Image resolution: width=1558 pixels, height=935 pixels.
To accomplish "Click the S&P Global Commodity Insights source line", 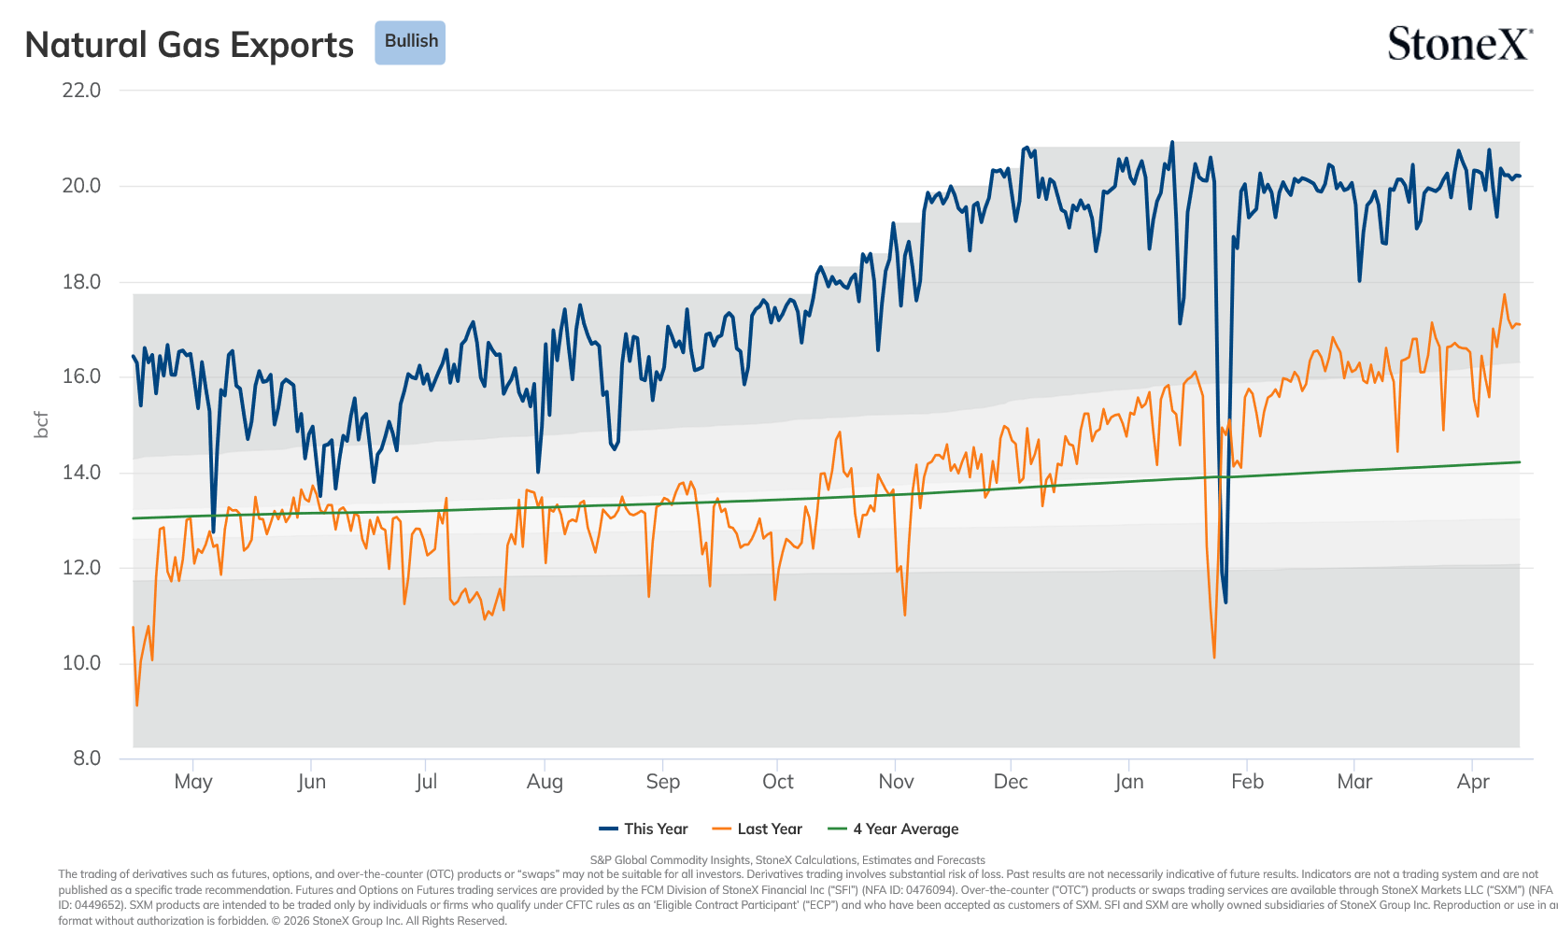I will tap(787, 860).
